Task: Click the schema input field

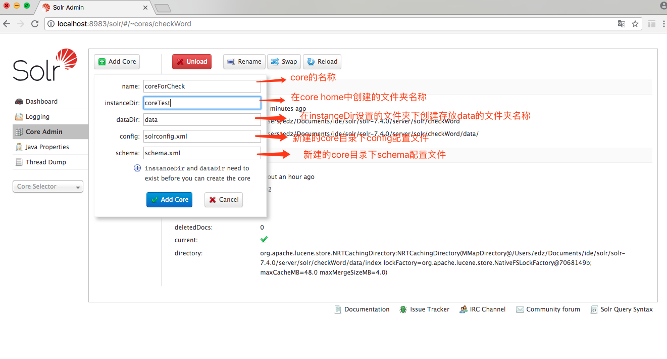Action: point(202,153)
